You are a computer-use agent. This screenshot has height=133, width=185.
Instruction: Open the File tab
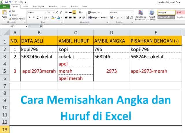(5, 6)
